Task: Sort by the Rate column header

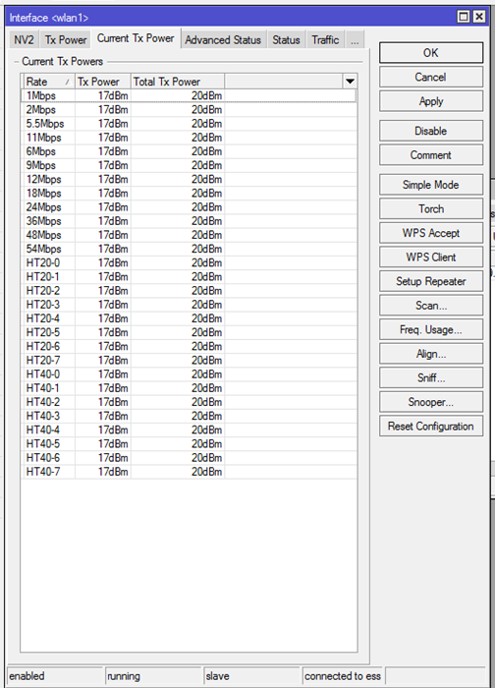Action: [x=48, y=82]
